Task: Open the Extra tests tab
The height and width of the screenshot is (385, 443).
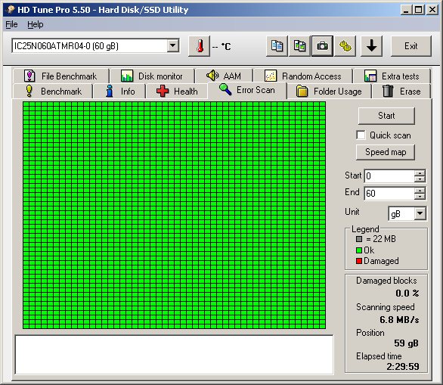Action: coord(392,76)
